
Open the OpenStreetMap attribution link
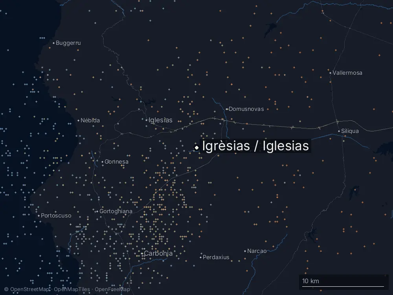(x=27, y=289)
